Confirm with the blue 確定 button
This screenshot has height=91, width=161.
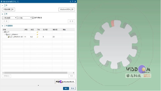coord(66,88)
